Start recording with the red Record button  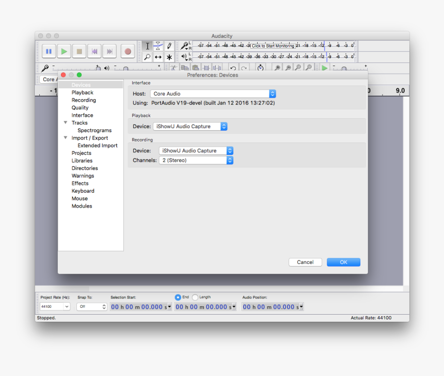128,51
